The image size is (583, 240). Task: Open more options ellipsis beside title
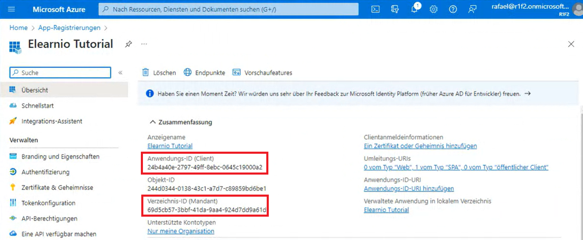click(x=144, y=44)
